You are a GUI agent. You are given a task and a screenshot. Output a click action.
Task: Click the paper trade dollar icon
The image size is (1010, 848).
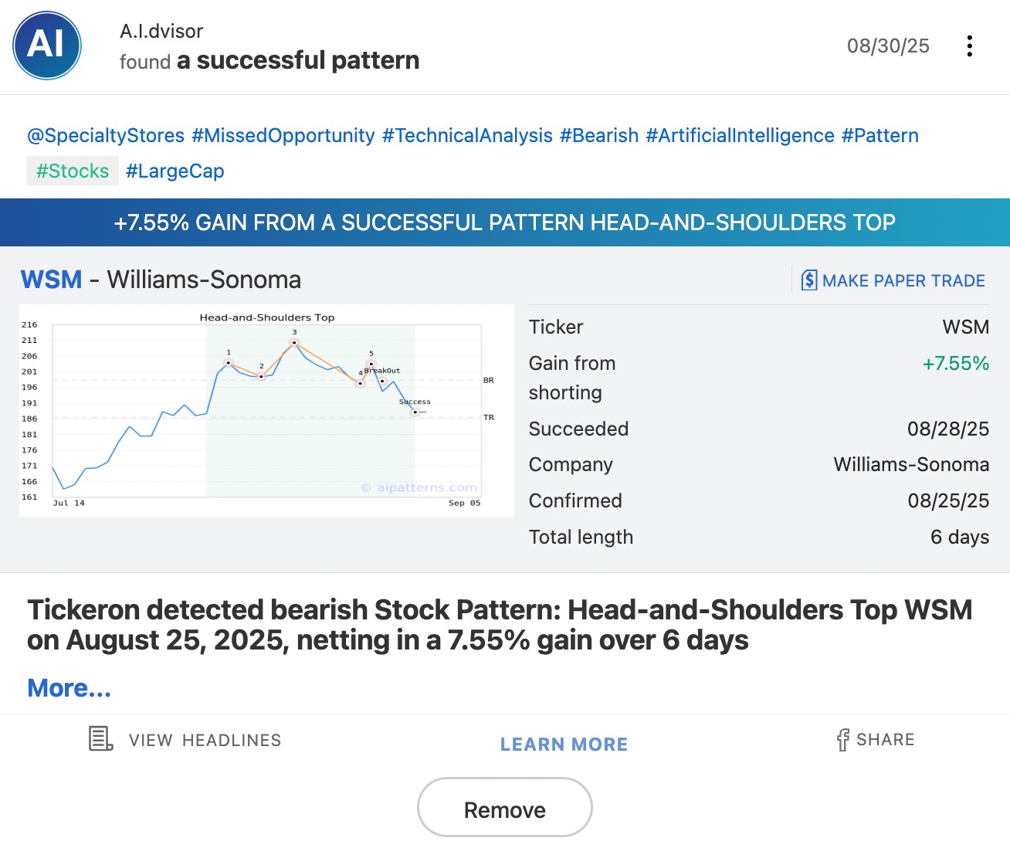[x=808, y=280]
